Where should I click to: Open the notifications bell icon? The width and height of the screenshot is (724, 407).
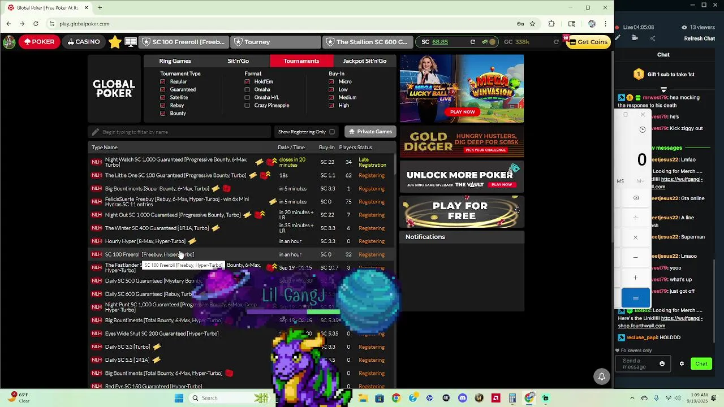(602, 376)
